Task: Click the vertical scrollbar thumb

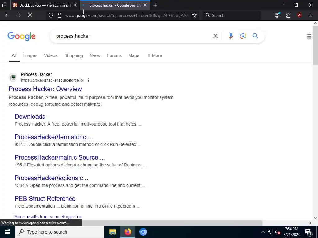Action: click(x=315, y=45)
